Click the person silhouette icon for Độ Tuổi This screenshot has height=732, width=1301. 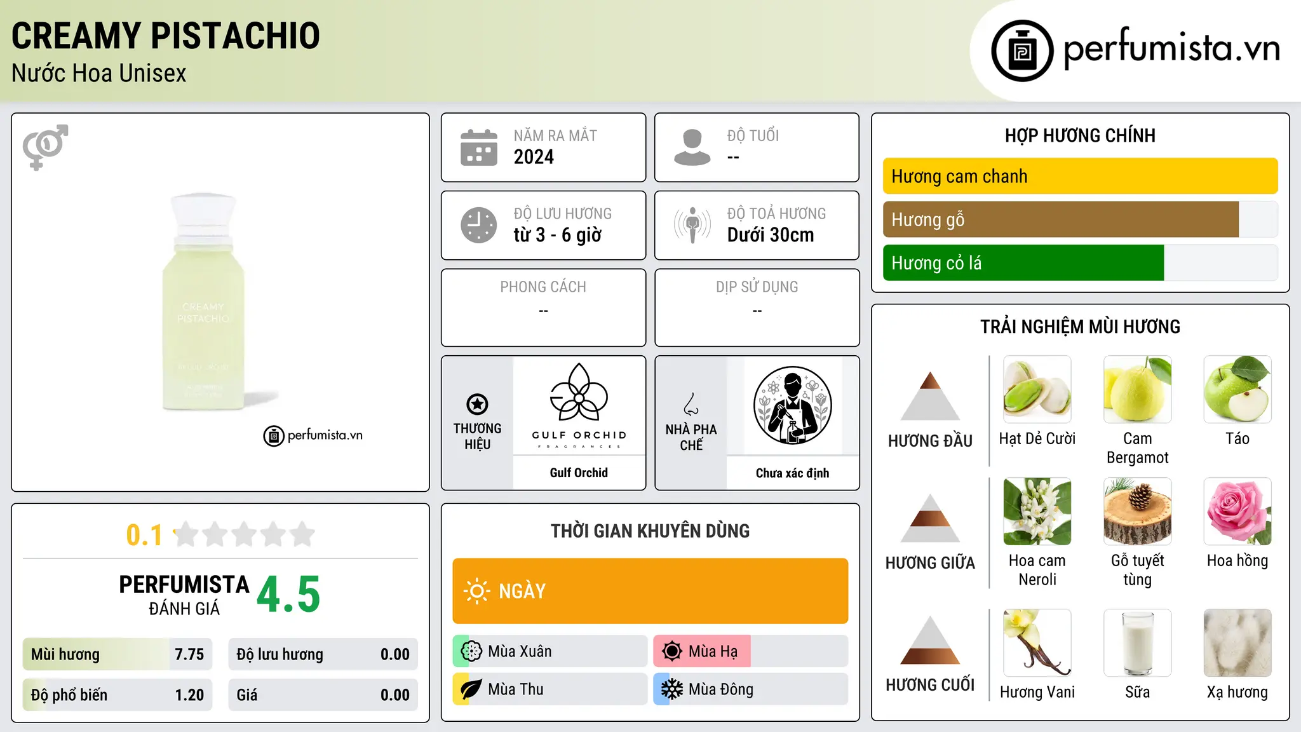692,147
